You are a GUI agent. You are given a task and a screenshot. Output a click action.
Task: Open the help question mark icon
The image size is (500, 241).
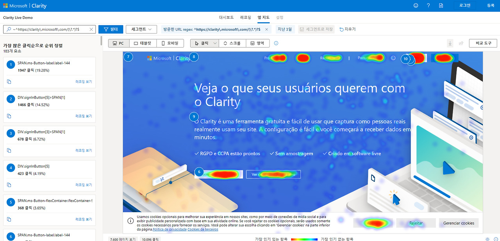pos(428,5)
